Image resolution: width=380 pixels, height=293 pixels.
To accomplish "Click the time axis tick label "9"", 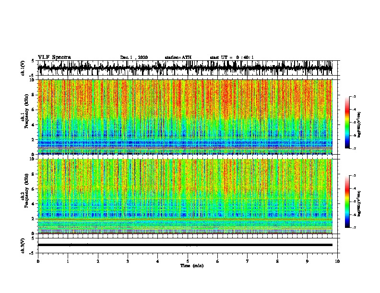I will point(307,261).
